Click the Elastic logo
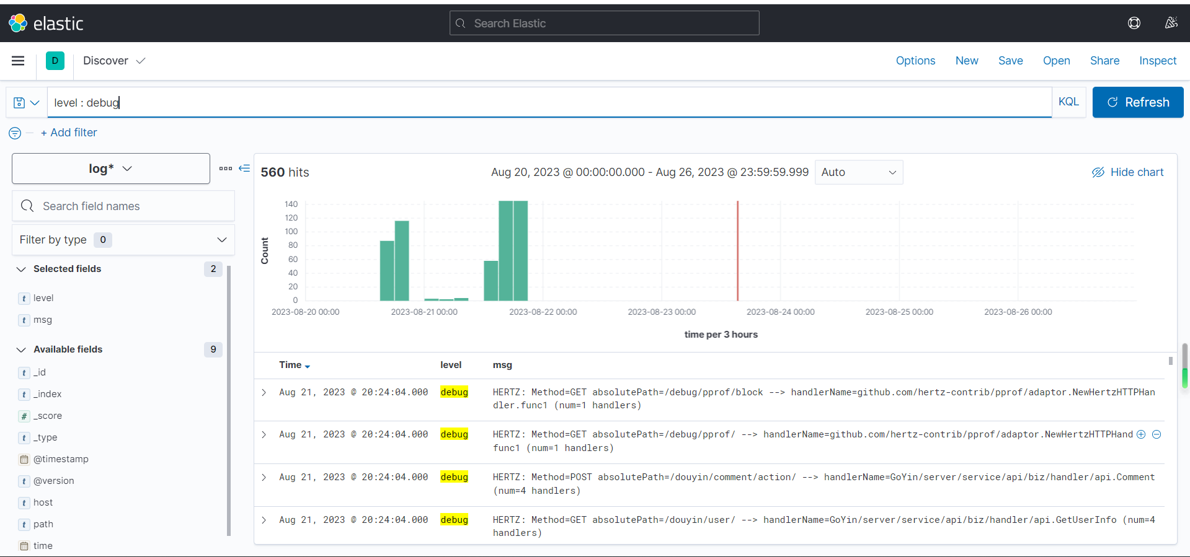 pyautogui.click(x=46, y=24)
